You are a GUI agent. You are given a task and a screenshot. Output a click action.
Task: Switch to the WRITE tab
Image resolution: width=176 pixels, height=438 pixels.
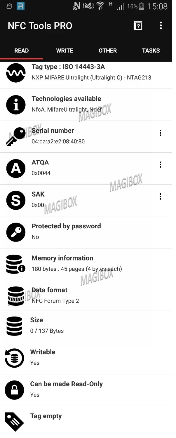tap(65, 51)
